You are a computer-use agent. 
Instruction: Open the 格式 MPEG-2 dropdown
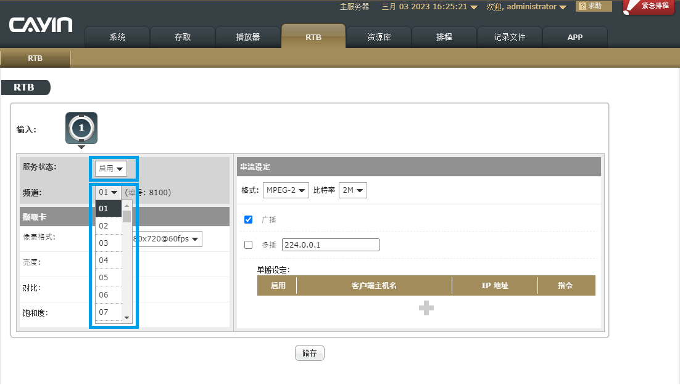[x=286, y=190]
